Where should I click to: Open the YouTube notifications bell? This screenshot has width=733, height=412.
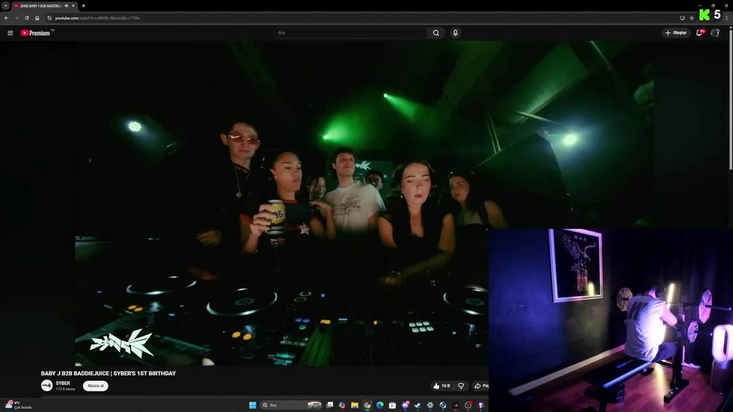(699, 33)
